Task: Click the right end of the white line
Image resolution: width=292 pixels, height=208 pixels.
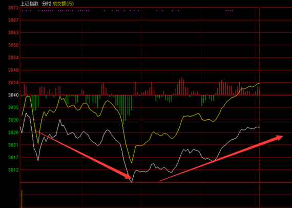Action: pos(259,127)
